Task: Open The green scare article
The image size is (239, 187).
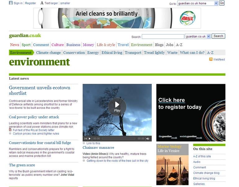Action: (22, 165)
